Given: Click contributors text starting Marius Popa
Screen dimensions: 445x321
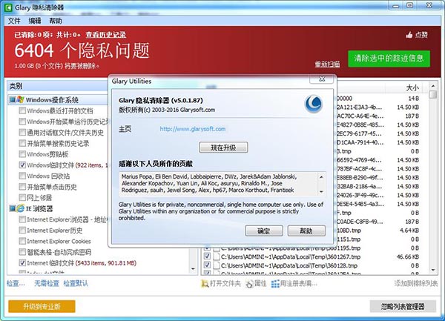Looking at the screenshot, I should 209,183.
